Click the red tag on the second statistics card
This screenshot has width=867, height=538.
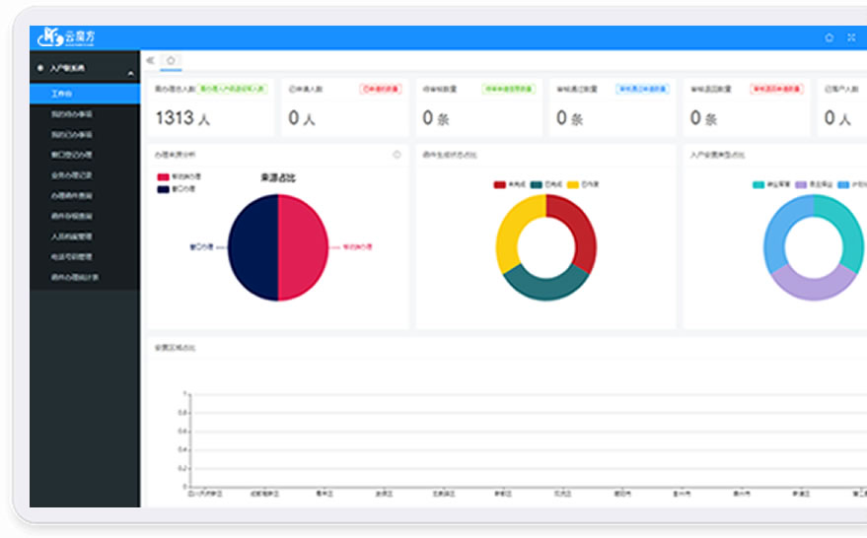coord(379,89)
